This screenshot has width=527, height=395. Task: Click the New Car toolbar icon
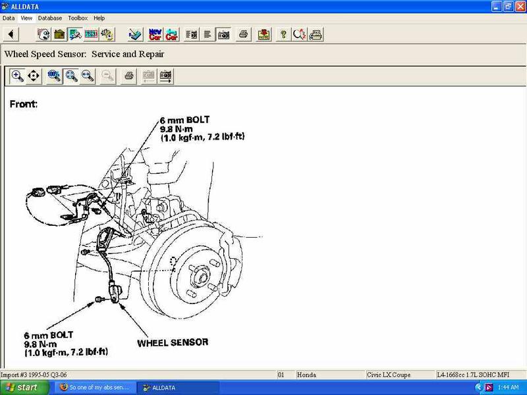click(x=155, y=34)
